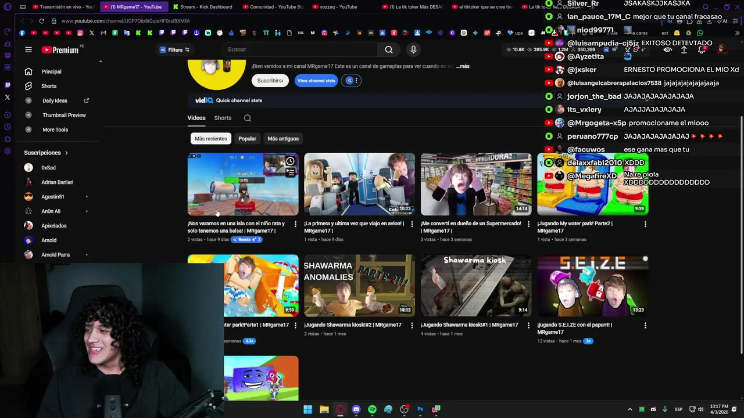This screenshot has height=418, width=744.
Task: Switch to the Shorts channel tab
Action: coord(223,118)
